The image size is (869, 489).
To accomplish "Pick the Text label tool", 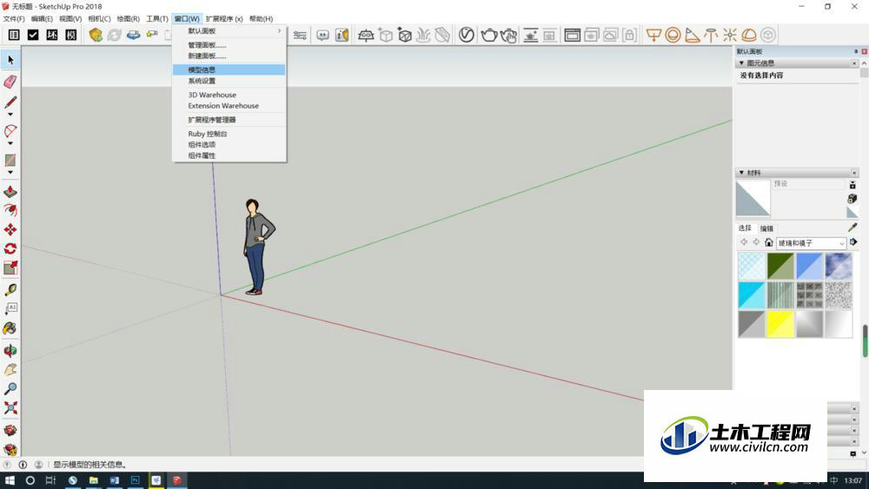I will tap(10, 308).
